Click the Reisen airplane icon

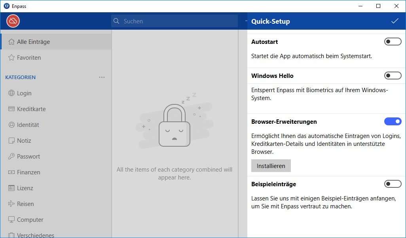coord(11,204)
